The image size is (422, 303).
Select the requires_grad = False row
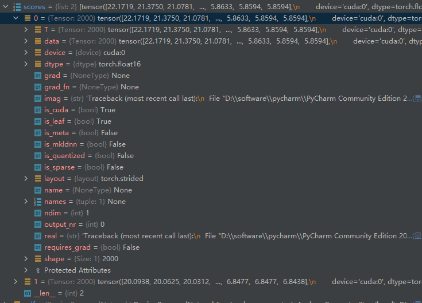211,247
